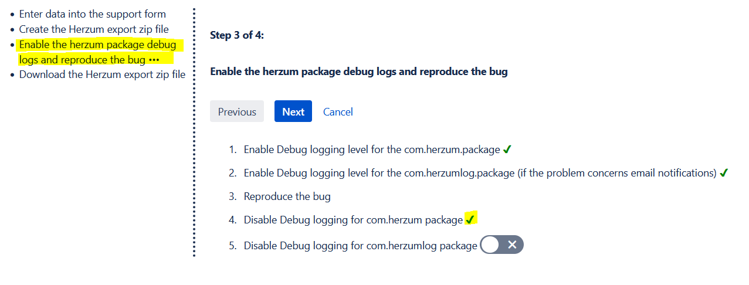Select 'Create the Herzum export zip file' step
This screenshot has height=285, width=749.
(x=94, y=29)
